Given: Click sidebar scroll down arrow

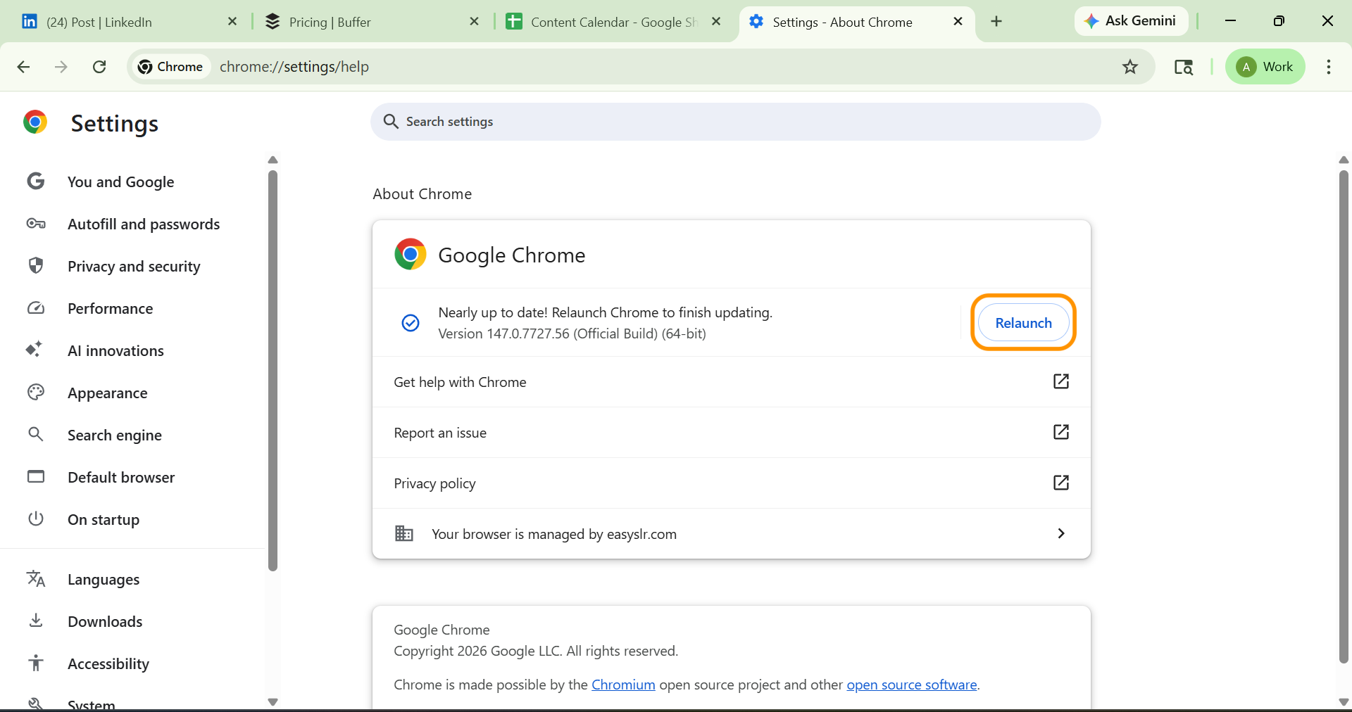Looking at the screenshot, I should [273, 701].
